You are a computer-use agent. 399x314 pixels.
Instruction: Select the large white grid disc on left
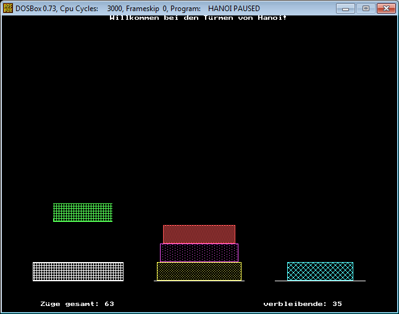click(78, 271)
